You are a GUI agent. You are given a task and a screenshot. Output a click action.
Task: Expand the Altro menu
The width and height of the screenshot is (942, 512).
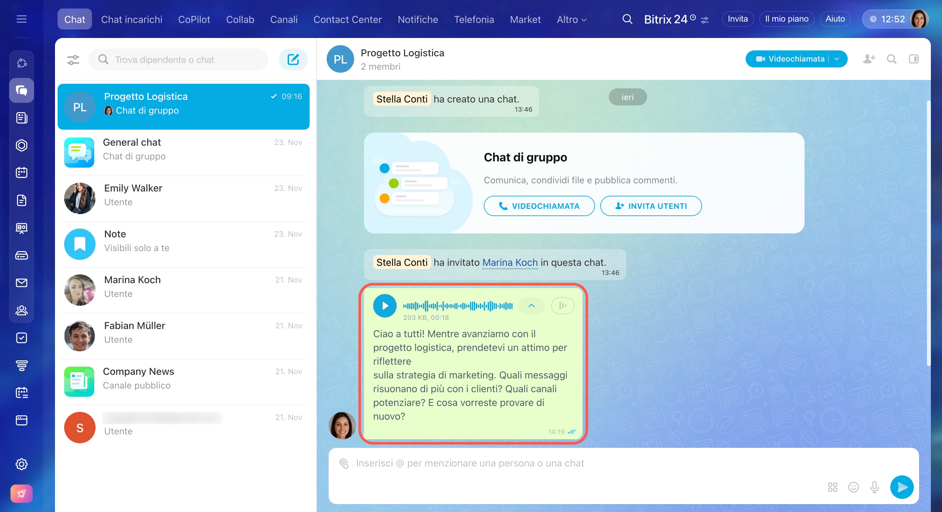pos(571,19)
